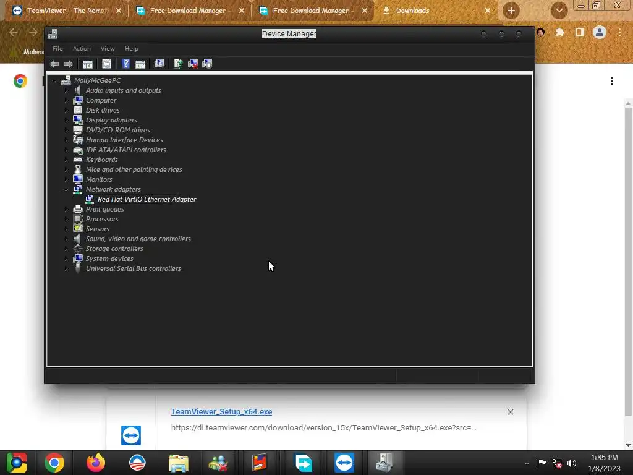Click Chrome side panel icon
This screenshot has height=475, width=633.
coord(580,32)
